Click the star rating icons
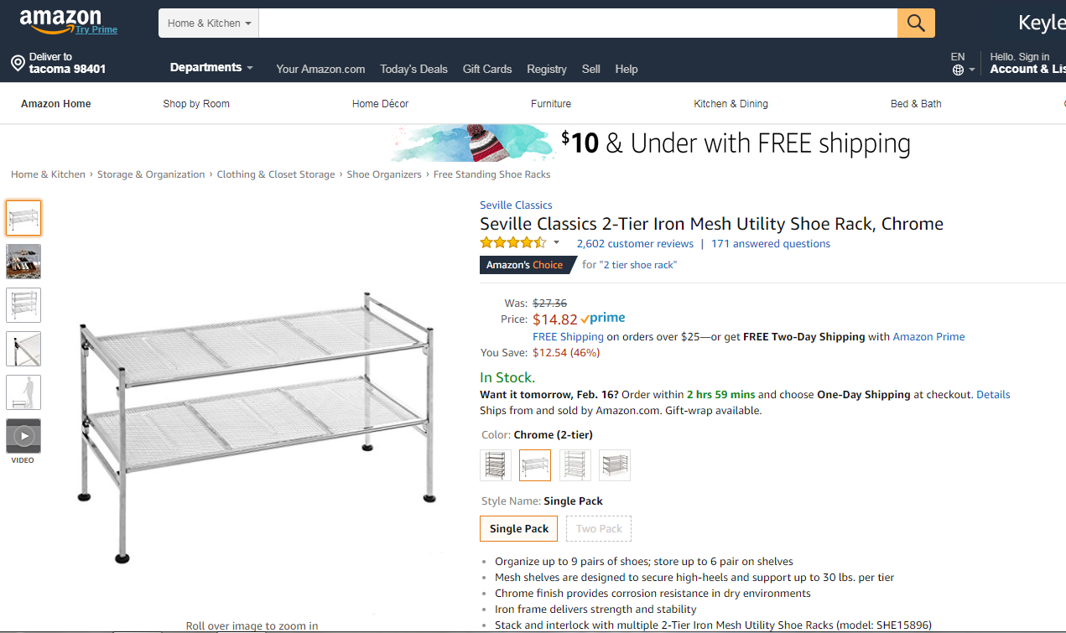Screen dimensions: 1066x633 [x=512, y=243]
